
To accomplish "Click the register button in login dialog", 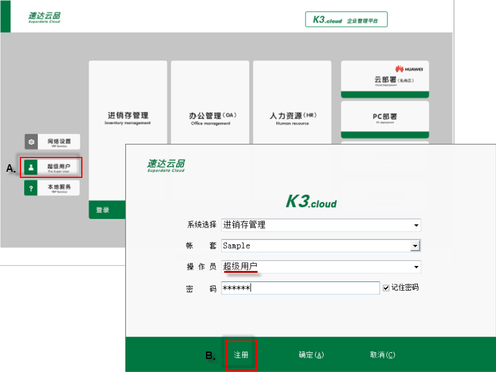I will click(x=241, y=355).
